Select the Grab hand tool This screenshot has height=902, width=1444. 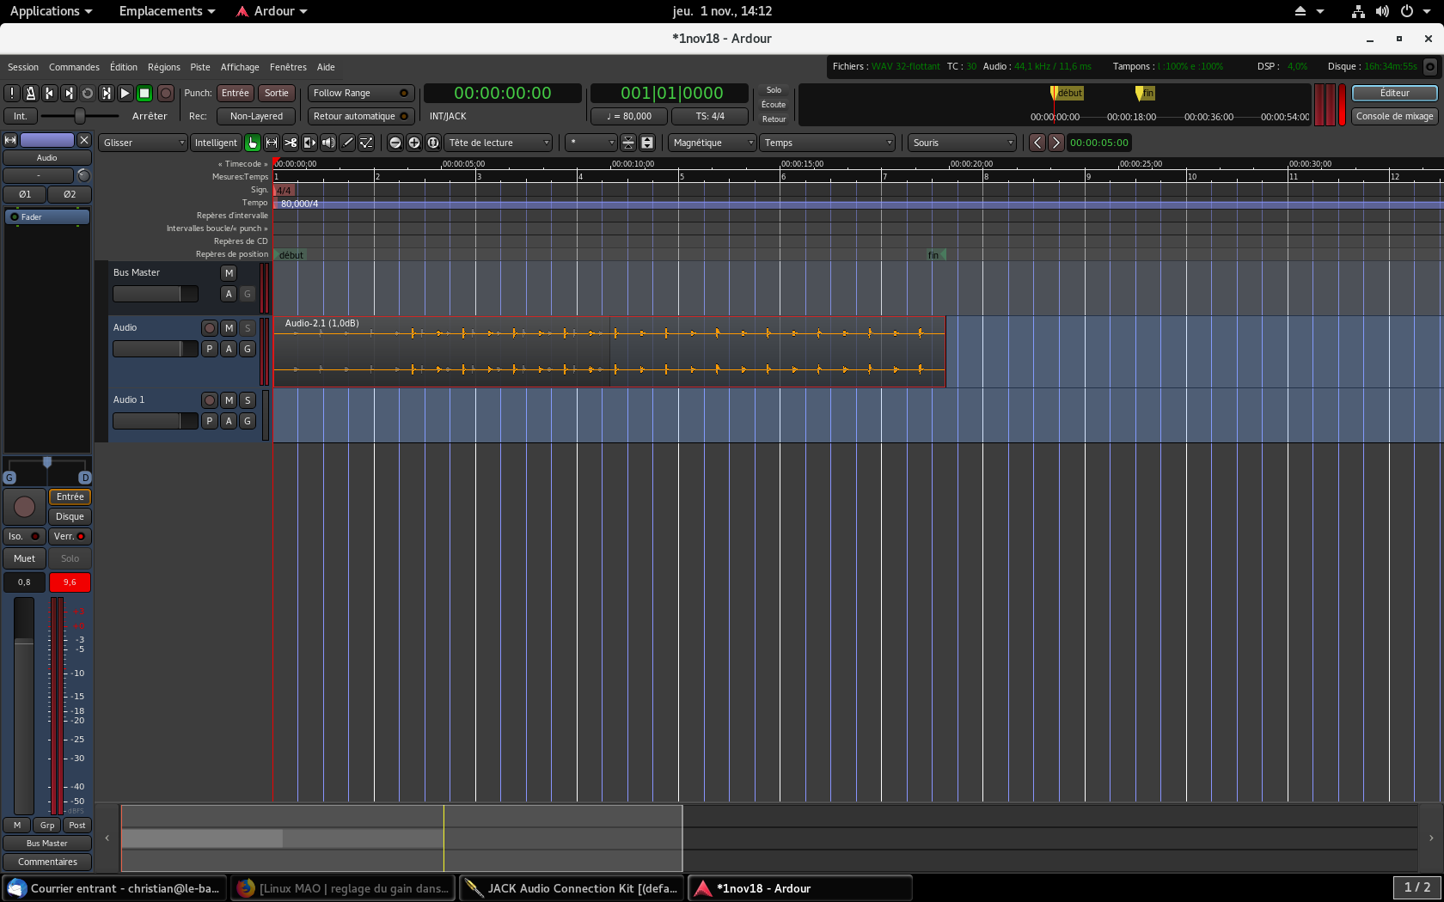pyautogui.click(x=253, y=143)
